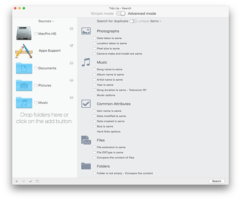The image size is (241, 200).
Task: Click the Music note category icon
Action: coord(86,62)
